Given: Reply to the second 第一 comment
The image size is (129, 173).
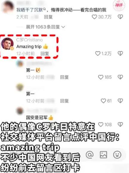Looking at the screenshot, I should [x=64, y=101].
